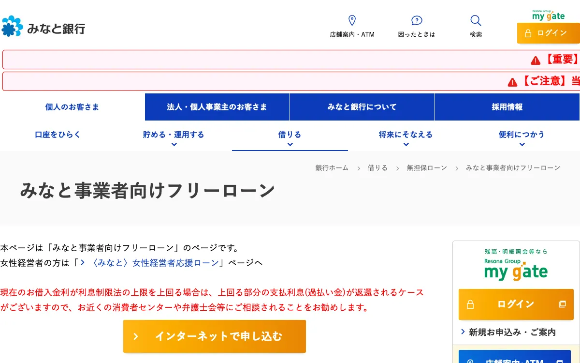The width and height of the screenshot is (580, 363).
Task: Open the 貯める・運用する menu label
Action: (174, 135)
